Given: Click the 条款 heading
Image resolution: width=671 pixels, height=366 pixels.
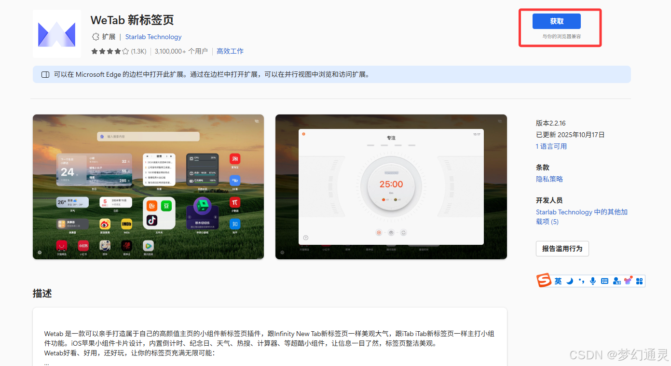Looking at the screenshot, I should 543,167.
